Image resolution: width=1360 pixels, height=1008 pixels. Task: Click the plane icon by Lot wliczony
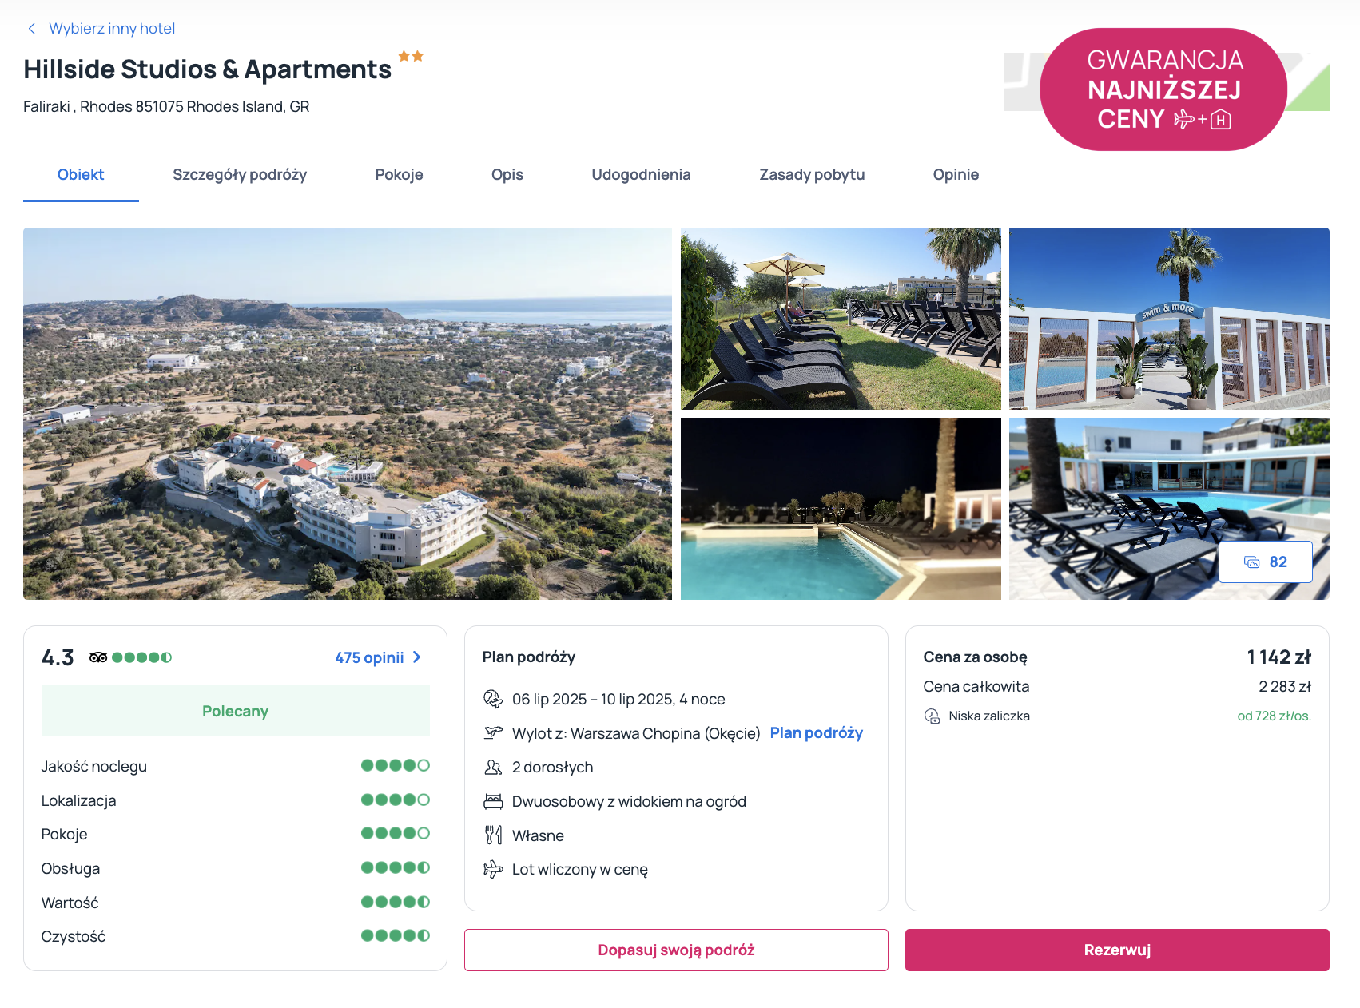(x=493, y=869)
